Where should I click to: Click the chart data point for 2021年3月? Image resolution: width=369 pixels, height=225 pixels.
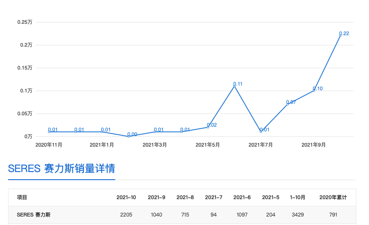[155, 132]
